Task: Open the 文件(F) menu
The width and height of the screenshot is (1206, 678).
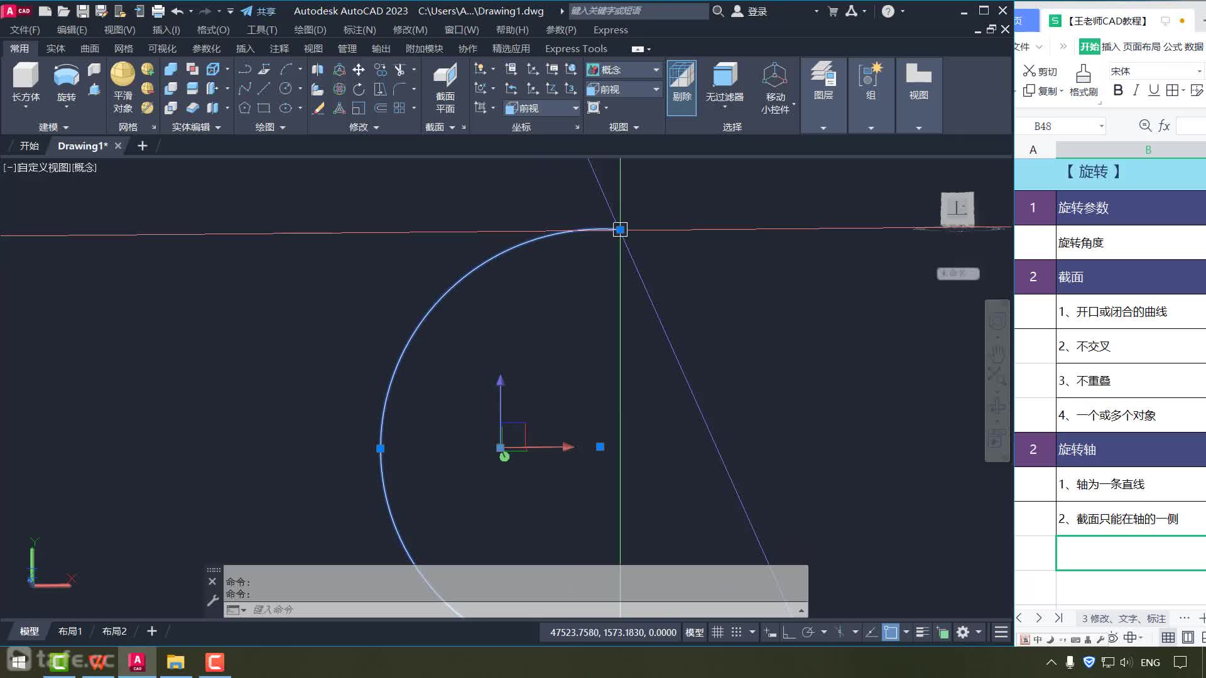Action: (24, 30)
